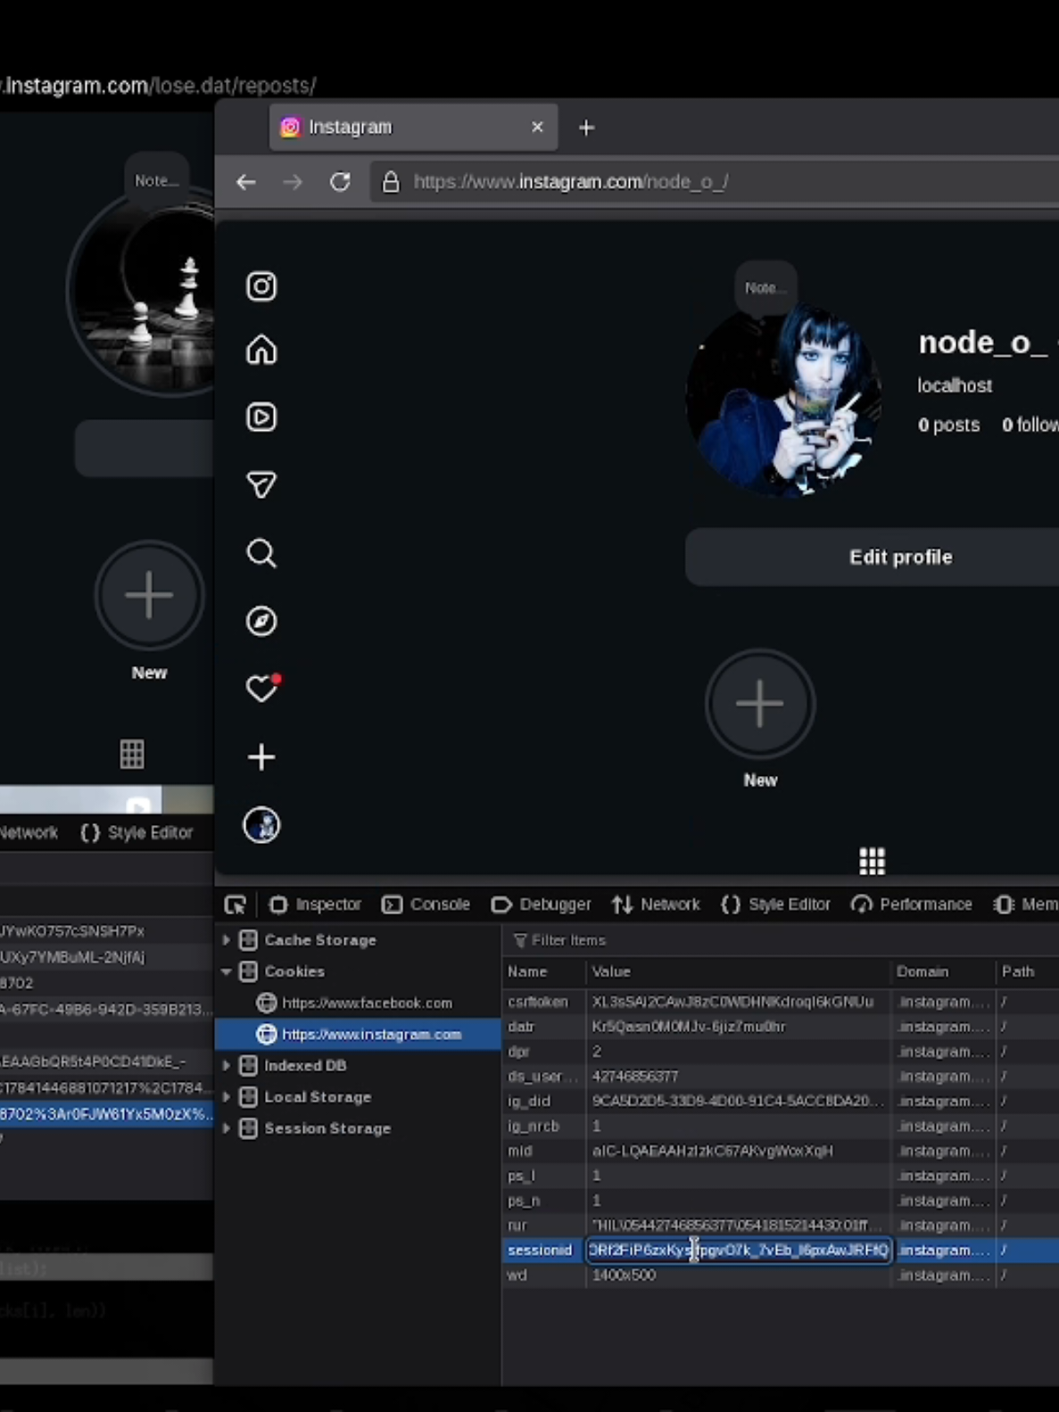This screenshot has height=1412, width=1059.
Task: Select the ps_l cookie row
Action: pos(781,1176)
